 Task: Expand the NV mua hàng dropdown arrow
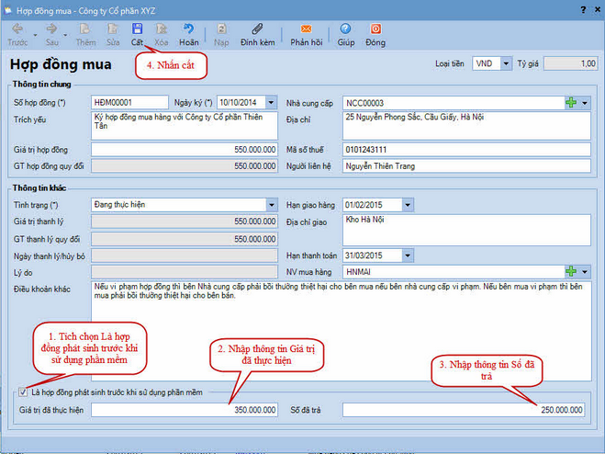point(585,272)
